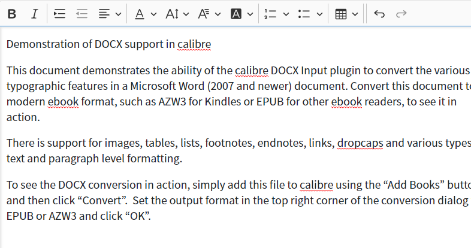Click the font family icon

coord(204,14)
